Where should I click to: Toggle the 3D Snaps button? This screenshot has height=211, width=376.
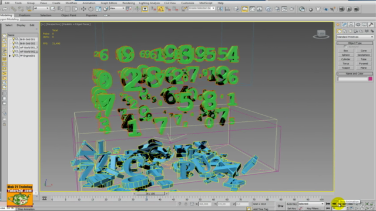(153, 9)
